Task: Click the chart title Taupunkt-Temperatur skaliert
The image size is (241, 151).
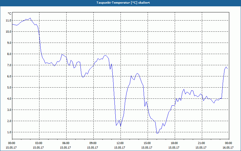Action: click(123, 3)
